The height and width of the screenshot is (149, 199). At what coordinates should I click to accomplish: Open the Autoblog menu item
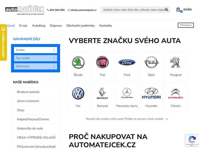tap(39, 26)
